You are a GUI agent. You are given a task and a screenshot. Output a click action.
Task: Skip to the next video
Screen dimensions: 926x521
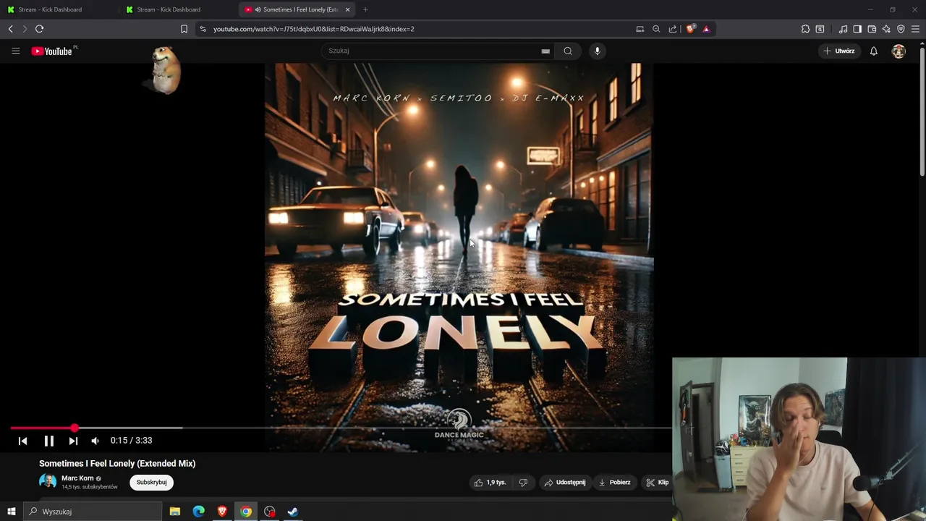pos(73,441)
